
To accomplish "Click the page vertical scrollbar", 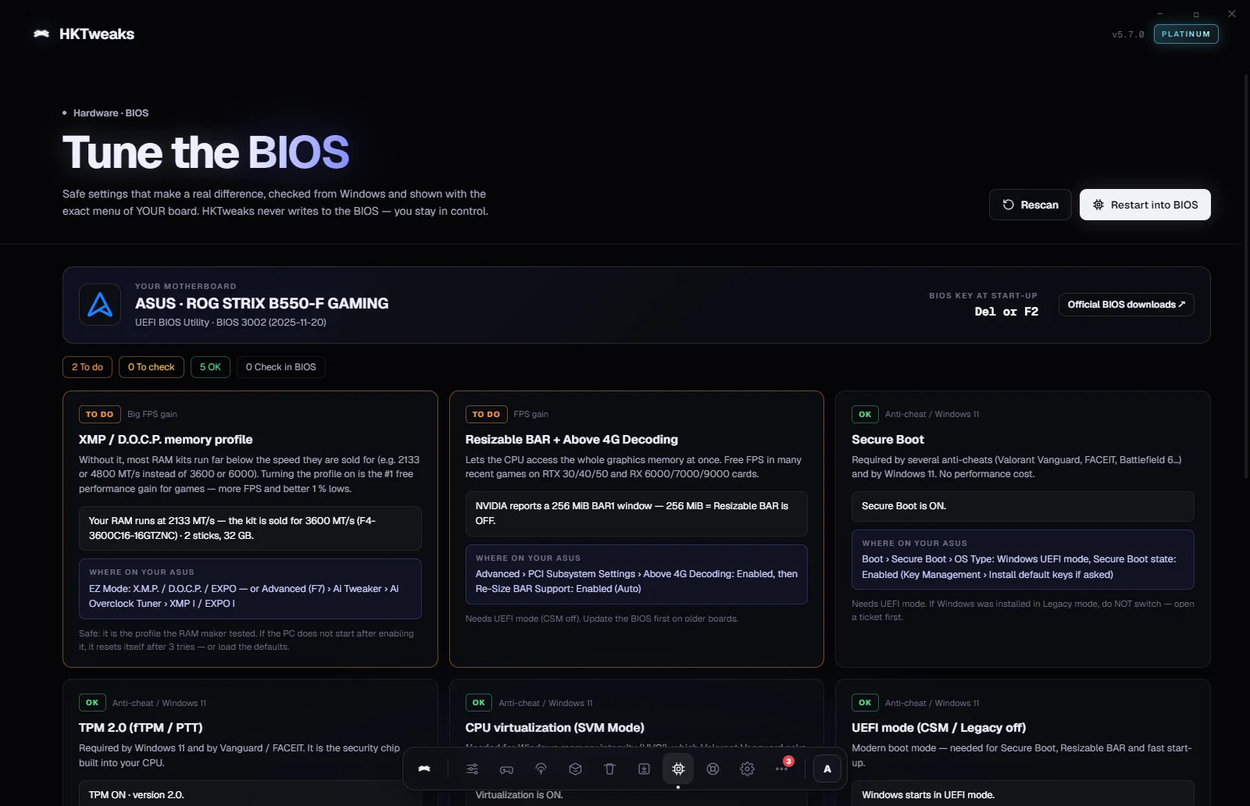I will pos(1246,275).
